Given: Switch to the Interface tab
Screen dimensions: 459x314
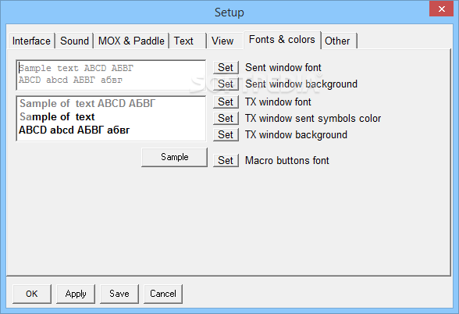Looking at the screenshot, I should [x=31, y=41].
